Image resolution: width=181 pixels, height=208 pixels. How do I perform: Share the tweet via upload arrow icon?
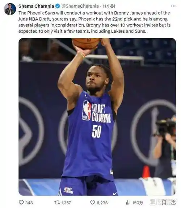[x=173, y=202]
